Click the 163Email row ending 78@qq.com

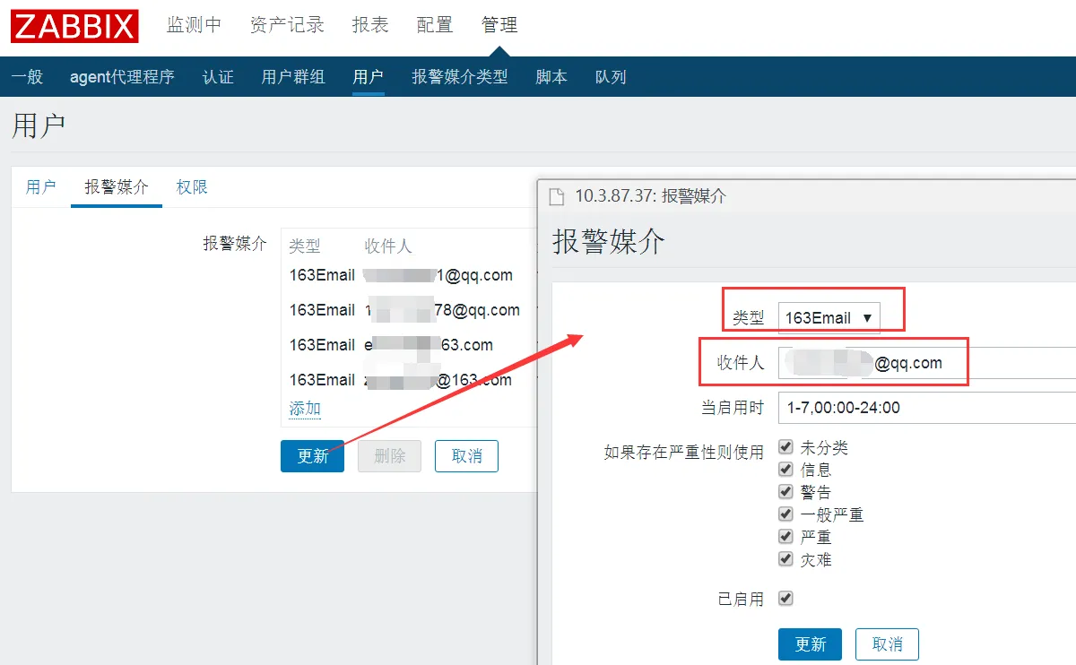pyautogui.click(x=408, y=310)
